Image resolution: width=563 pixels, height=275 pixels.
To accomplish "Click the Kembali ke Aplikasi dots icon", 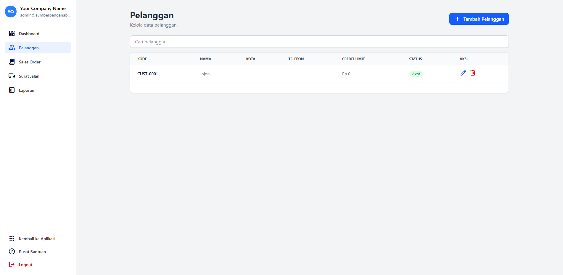I will [x=12, y=238].
